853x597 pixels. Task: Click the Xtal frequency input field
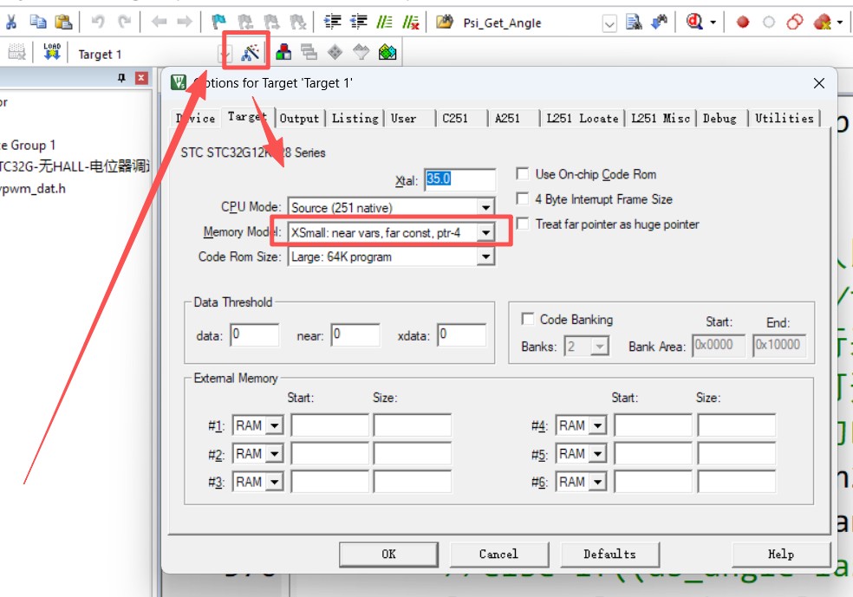point(459,179)
